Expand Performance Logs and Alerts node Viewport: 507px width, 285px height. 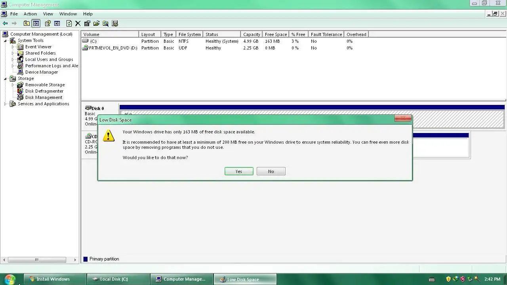pos(13,66)
